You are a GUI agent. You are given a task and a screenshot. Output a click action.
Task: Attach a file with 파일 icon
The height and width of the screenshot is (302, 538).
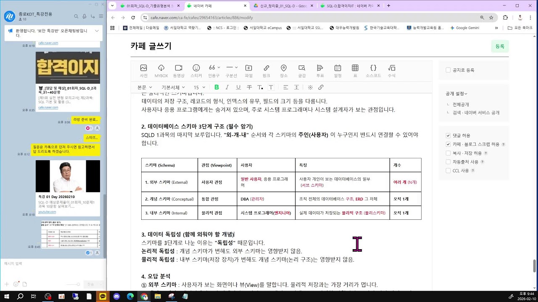click(x=249, y=71)
